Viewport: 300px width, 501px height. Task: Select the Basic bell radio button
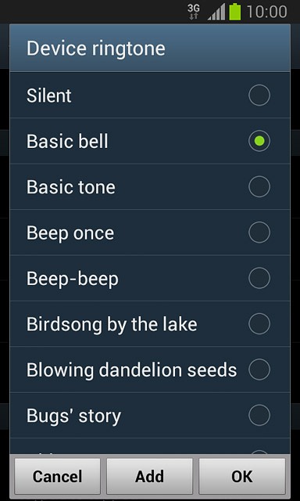[x=259, y=141]
